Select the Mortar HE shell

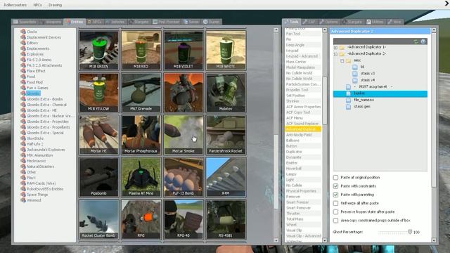[98, 135]
